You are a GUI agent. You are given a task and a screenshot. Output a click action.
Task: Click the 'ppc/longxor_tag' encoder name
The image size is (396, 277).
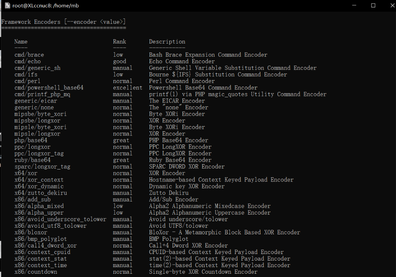click(x=39, y=153)
